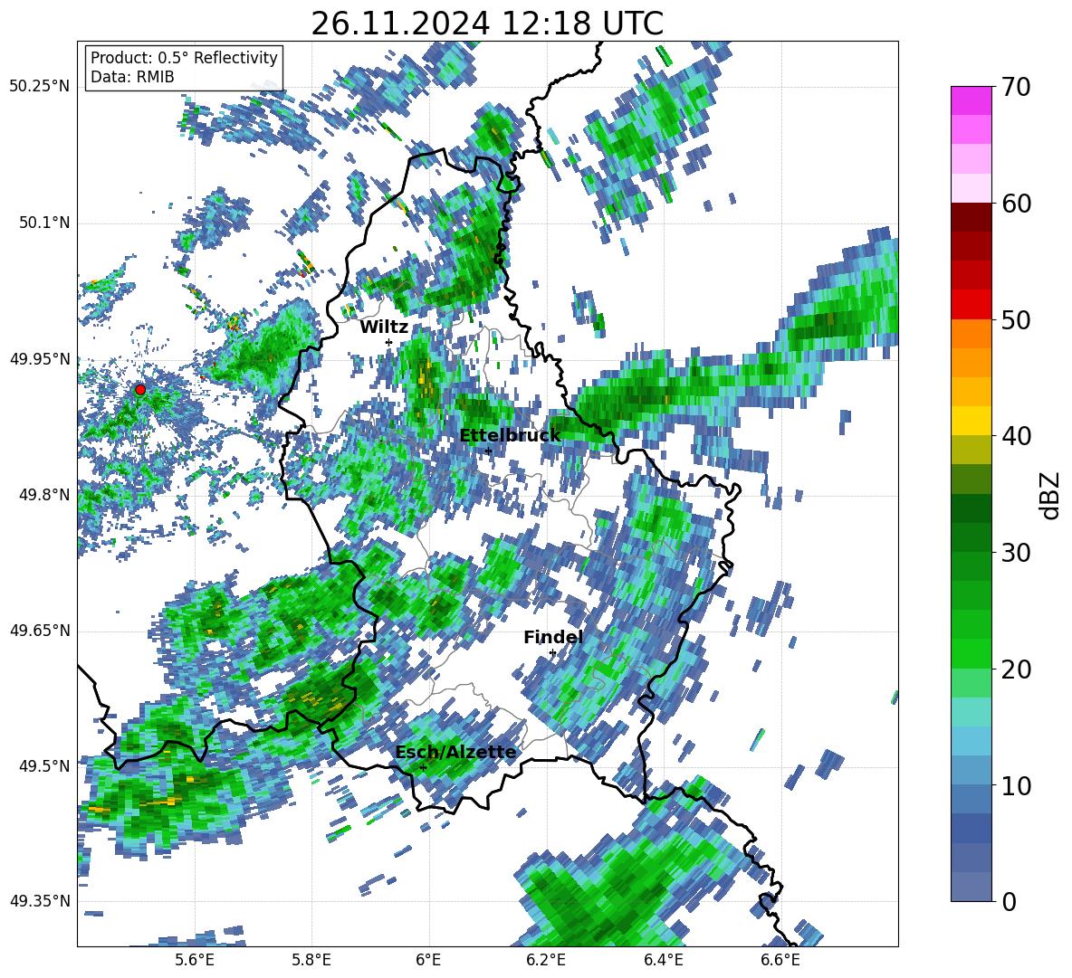1072x978 pixels.
Task: Click the Product: 0.5° Reflectivity text
Action: point(184,57)
